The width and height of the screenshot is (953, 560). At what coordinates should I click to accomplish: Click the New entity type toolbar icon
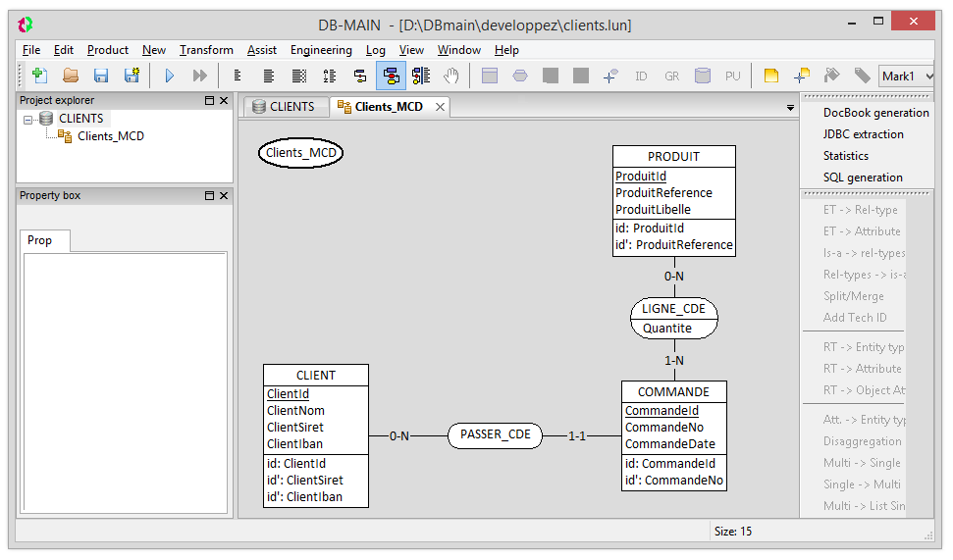(490, 76)
